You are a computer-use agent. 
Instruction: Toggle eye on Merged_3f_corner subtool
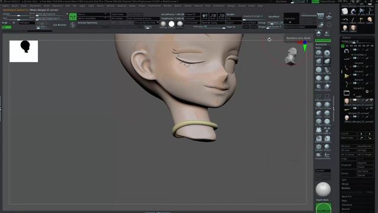point(372,108)
